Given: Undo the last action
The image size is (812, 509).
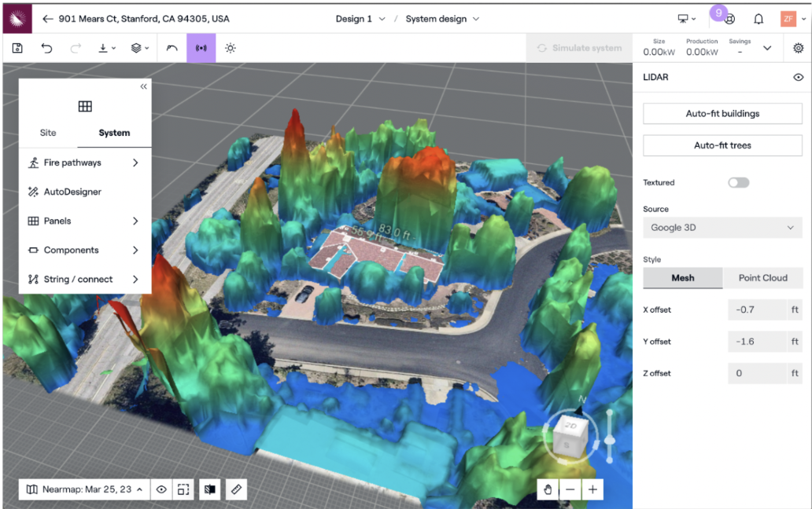Looking at the screenshot, I should [46, 48].
